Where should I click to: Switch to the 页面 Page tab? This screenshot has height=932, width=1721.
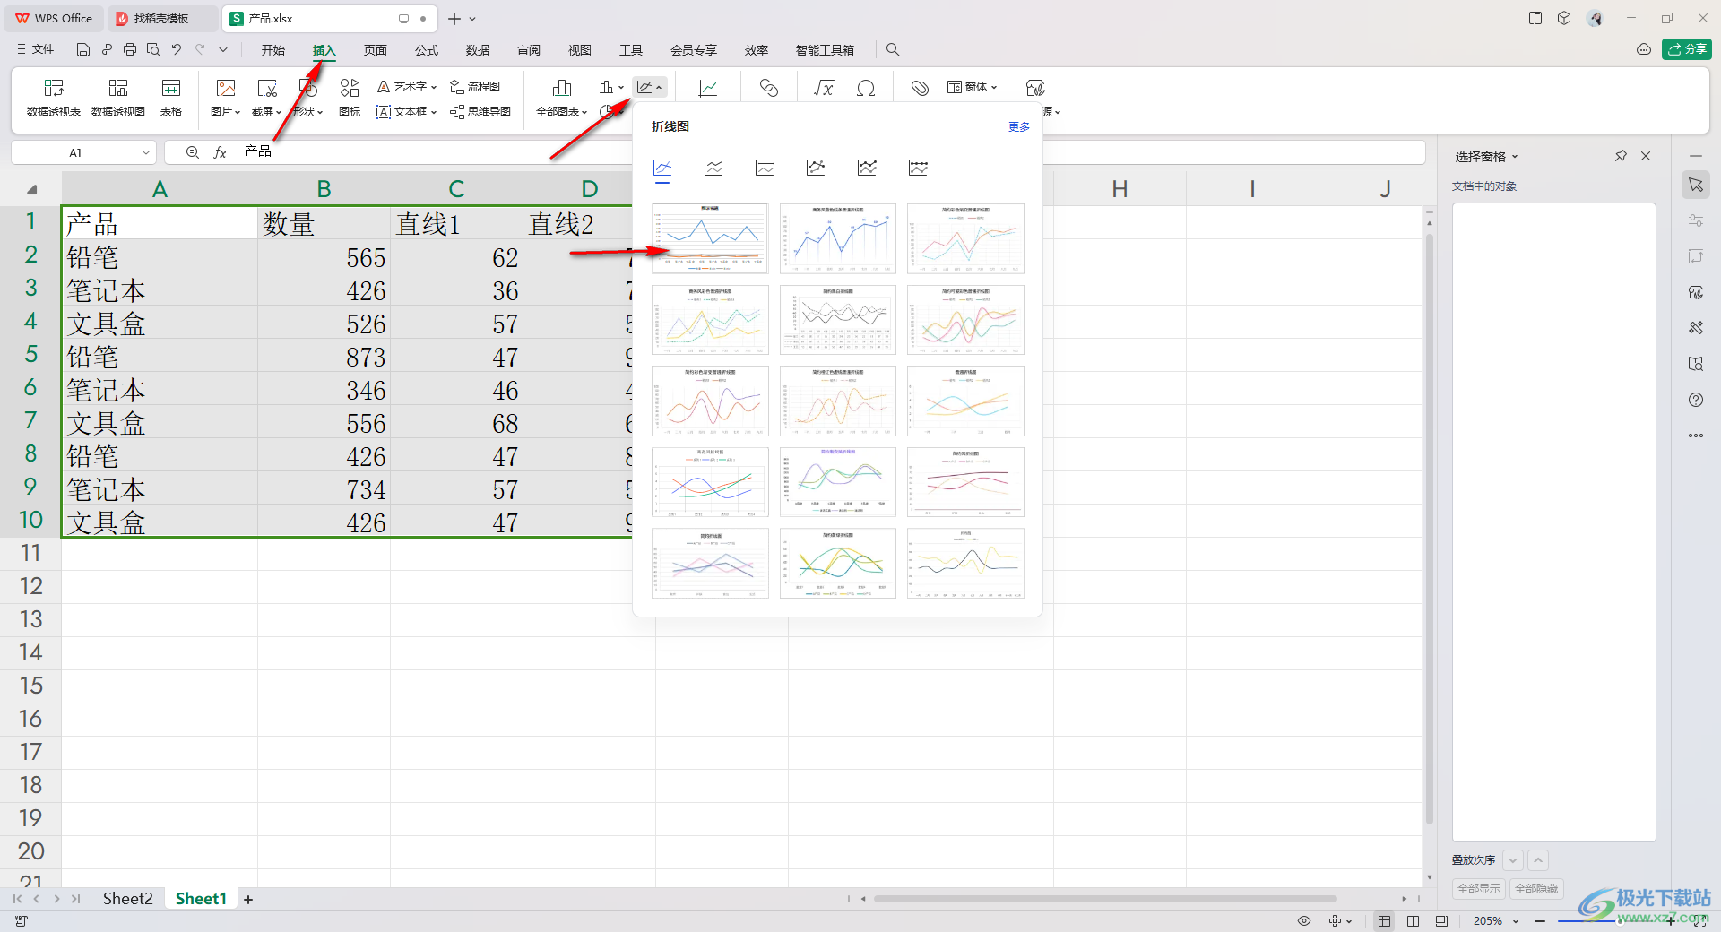pos(376,50)
